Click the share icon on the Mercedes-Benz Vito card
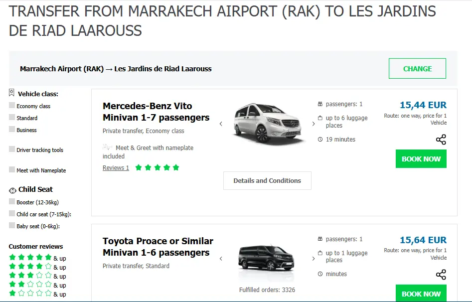The height and width of the screenshot is (302, 472). point(441,140)
